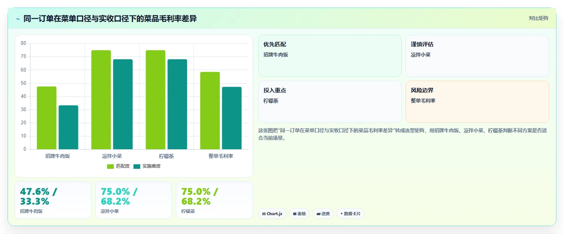Click the 47.6% / 33.3% stat value
This screenshot has width=564, height=234.
pyautogui.click(x=39, y=196)
